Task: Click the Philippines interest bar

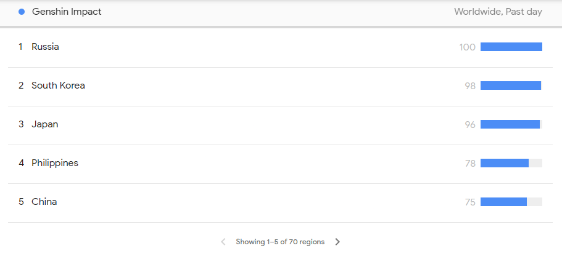Action: tap(504, 163)
